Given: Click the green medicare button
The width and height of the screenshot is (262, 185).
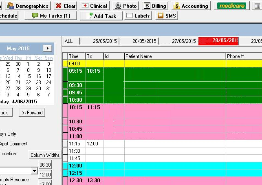Looking at the screenshot, I should click(x=231, y=6).
